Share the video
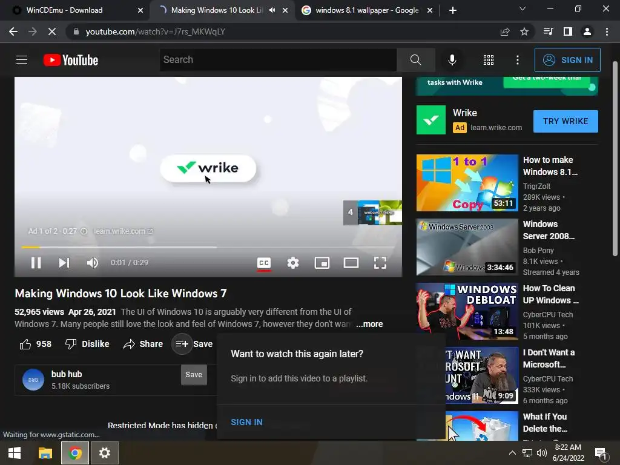Screen dimensions: 620x465 143,344
